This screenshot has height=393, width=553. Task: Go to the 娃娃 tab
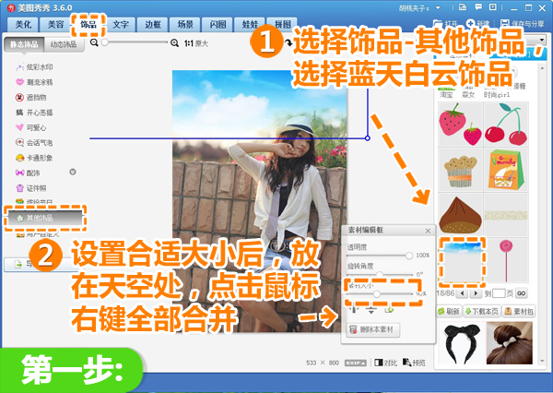pos(250,25)
